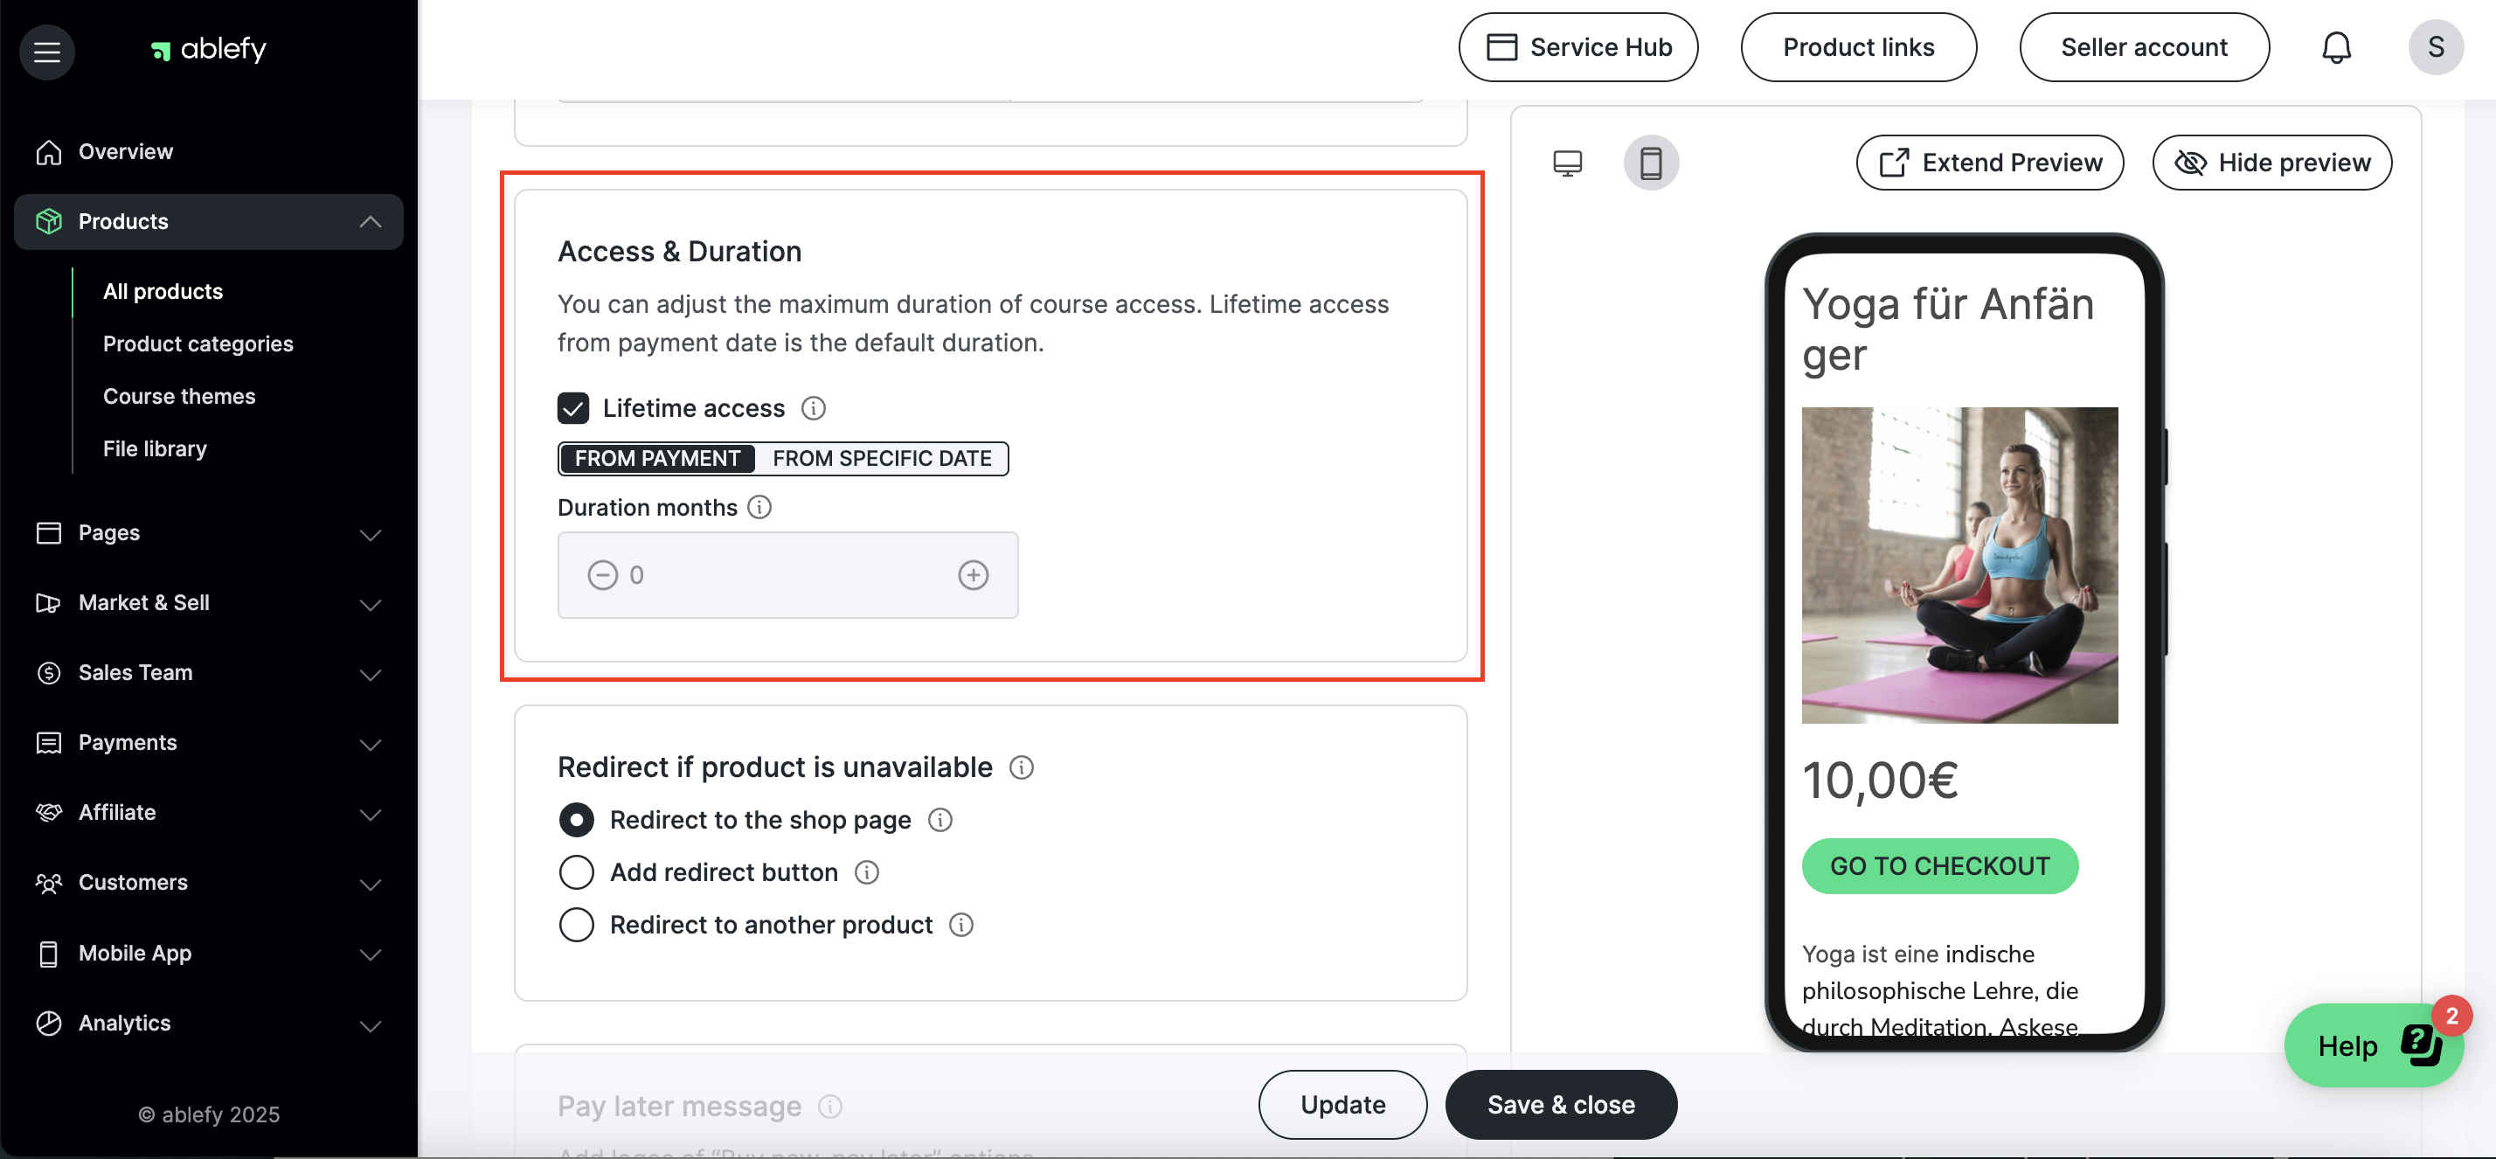
Task: Show info for Pay later message
Action: pyautogui.click(x=830, y=1107)
